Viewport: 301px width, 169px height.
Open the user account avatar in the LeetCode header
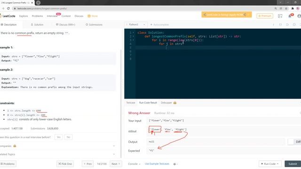click(x=299, y=16)
